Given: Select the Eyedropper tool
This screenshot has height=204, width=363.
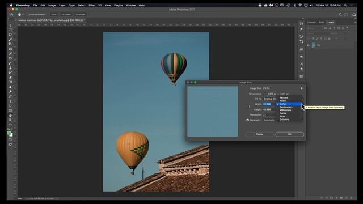Looking at the screenshot, I should coord(10,54).
